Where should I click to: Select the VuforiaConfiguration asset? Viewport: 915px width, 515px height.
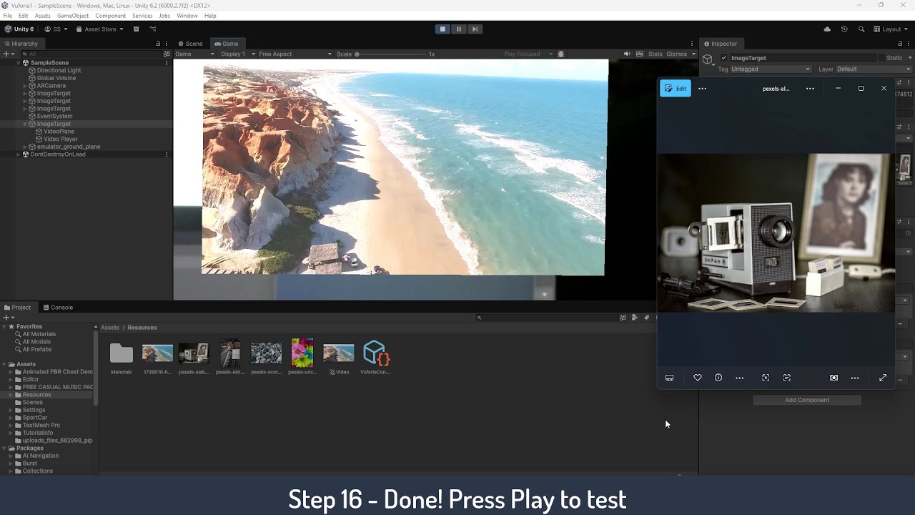pos(375,357)
